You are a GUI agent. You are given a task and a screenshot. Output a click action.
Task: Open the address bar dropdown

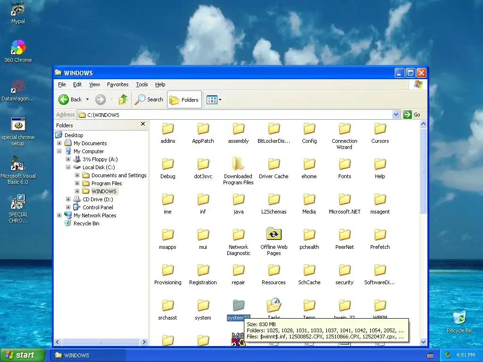click(x=396, y=115)
